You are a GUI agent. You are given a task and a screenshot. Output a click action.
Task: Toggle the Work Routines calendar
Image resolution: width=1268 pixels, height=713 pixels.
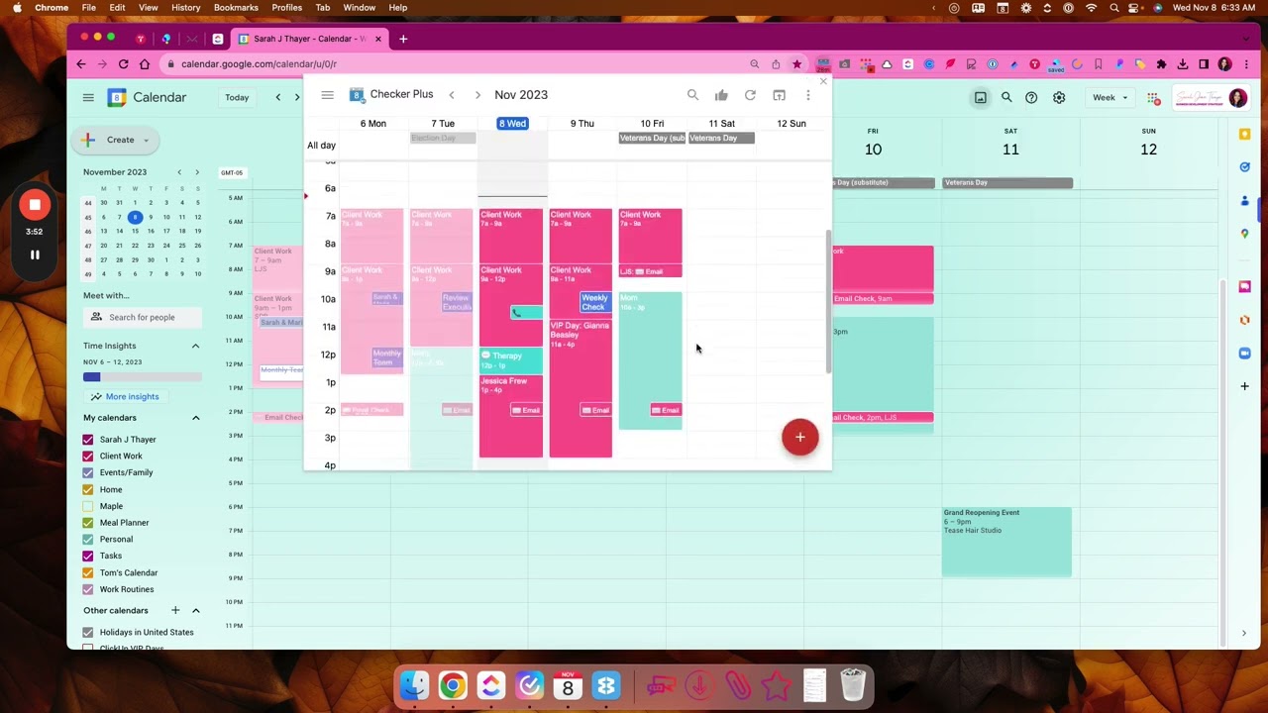pyautogui.click(x=88, y=589)
